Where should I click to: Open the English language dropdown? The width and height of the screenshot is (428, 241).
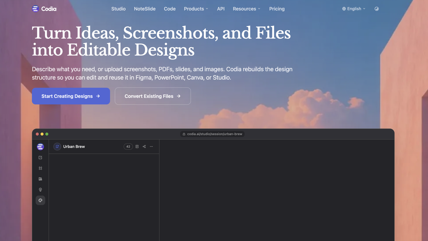(x=354, y=9)
